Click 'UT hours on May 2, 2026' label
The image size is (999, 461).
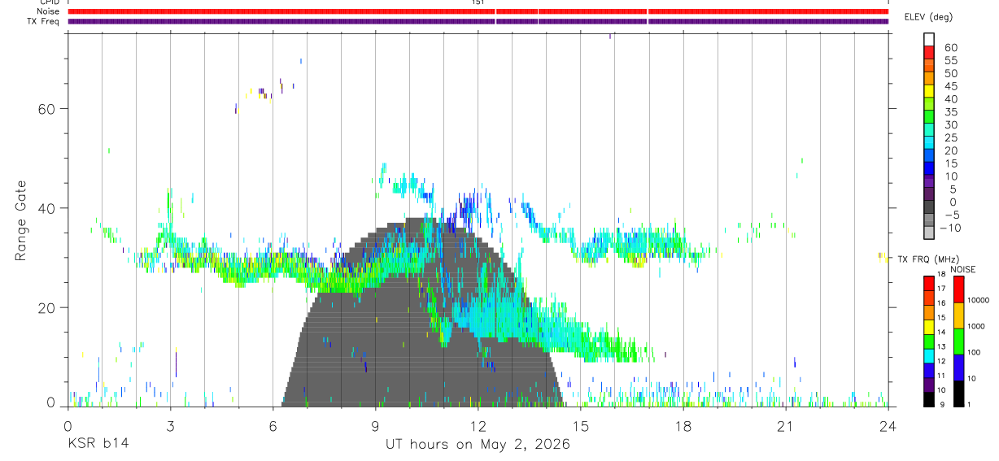(478, 444)
